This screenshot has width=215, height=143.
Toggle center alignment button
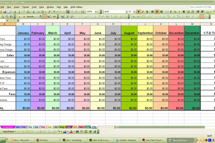tap(157, 12)
